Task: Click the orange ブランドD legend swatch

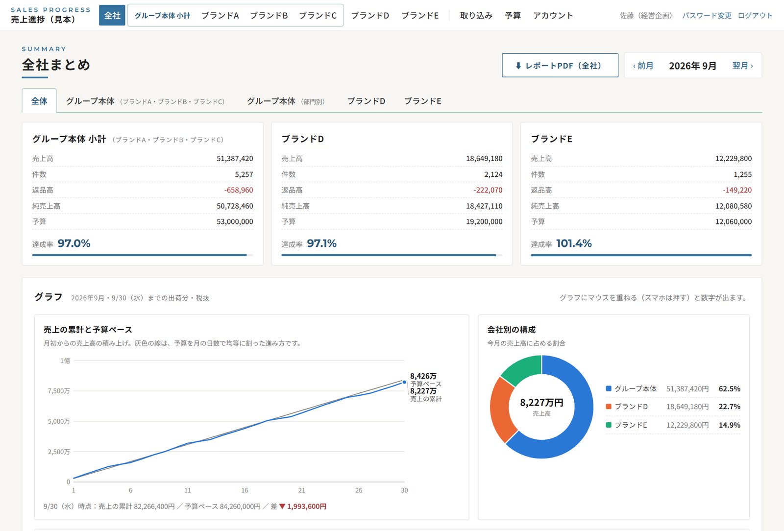Action: (609, 407)
